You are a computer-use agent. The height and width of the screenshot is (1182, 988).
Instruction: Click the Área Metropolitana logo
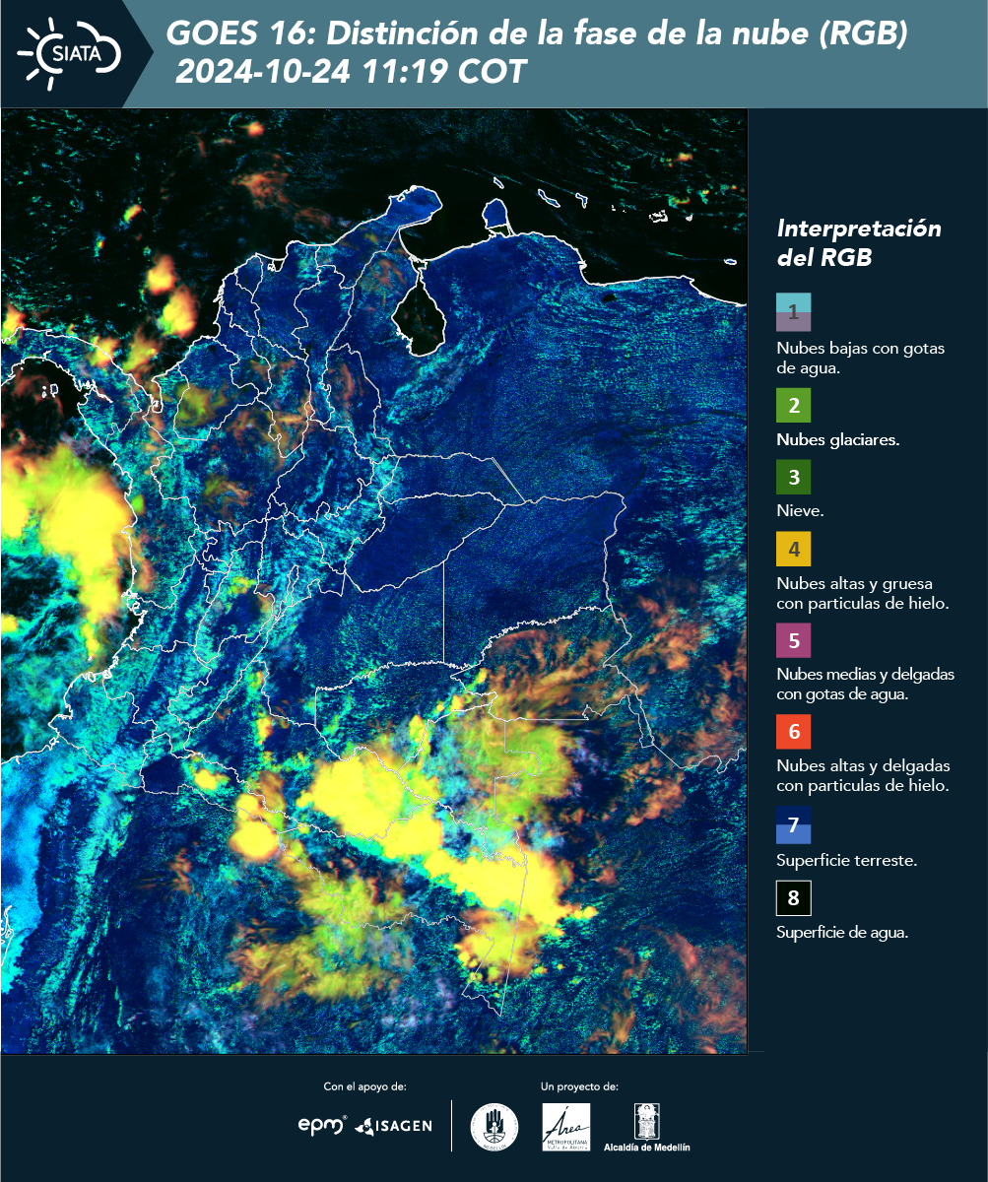click(x=567, y=1126)
